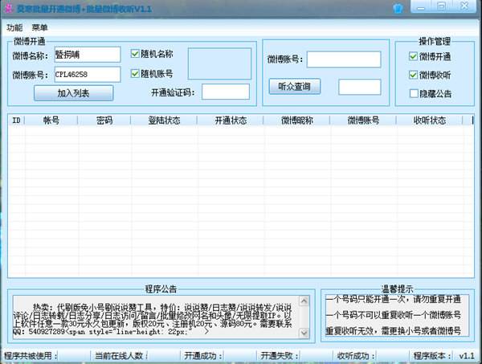Click announcement box scroll up arrow
The width and height of the screenshot is (482, 364).
tap(304, 301)
